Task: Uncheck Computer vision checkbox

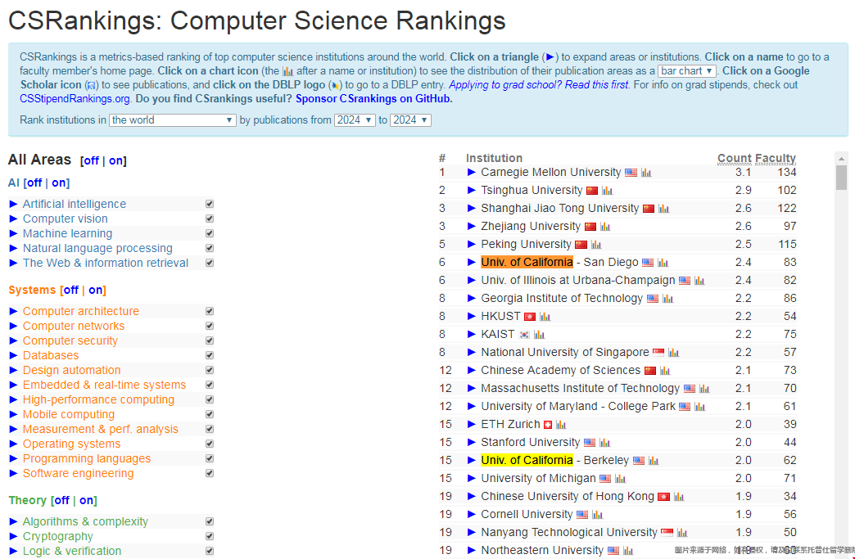Action: tap(210, 219)
